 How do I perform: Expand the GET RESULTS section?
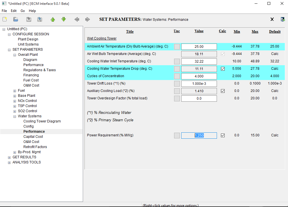pos(9,157)
